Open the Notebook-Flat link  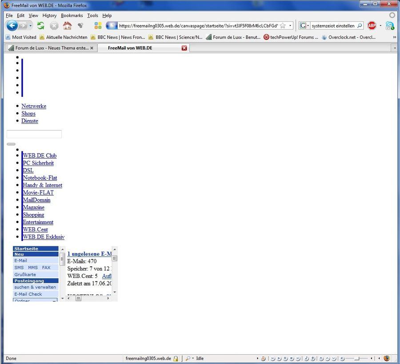click(40, 178)
